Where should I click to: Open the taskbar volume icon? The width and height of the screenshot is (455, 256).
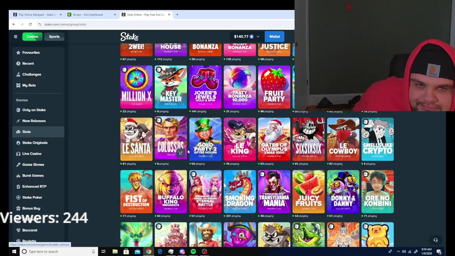point(403,252)
